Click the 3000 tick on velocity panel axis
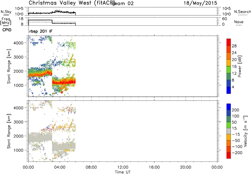 click(19, 122)
